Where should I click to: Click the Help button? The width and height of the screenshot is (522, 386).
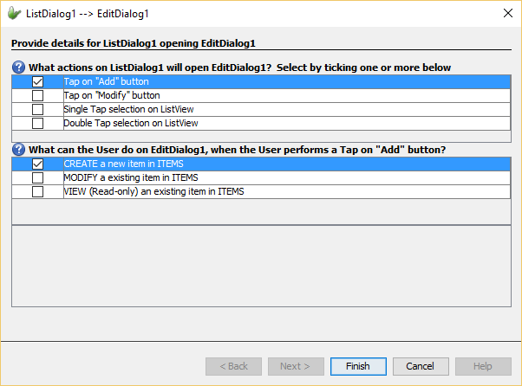pos(482,367)
